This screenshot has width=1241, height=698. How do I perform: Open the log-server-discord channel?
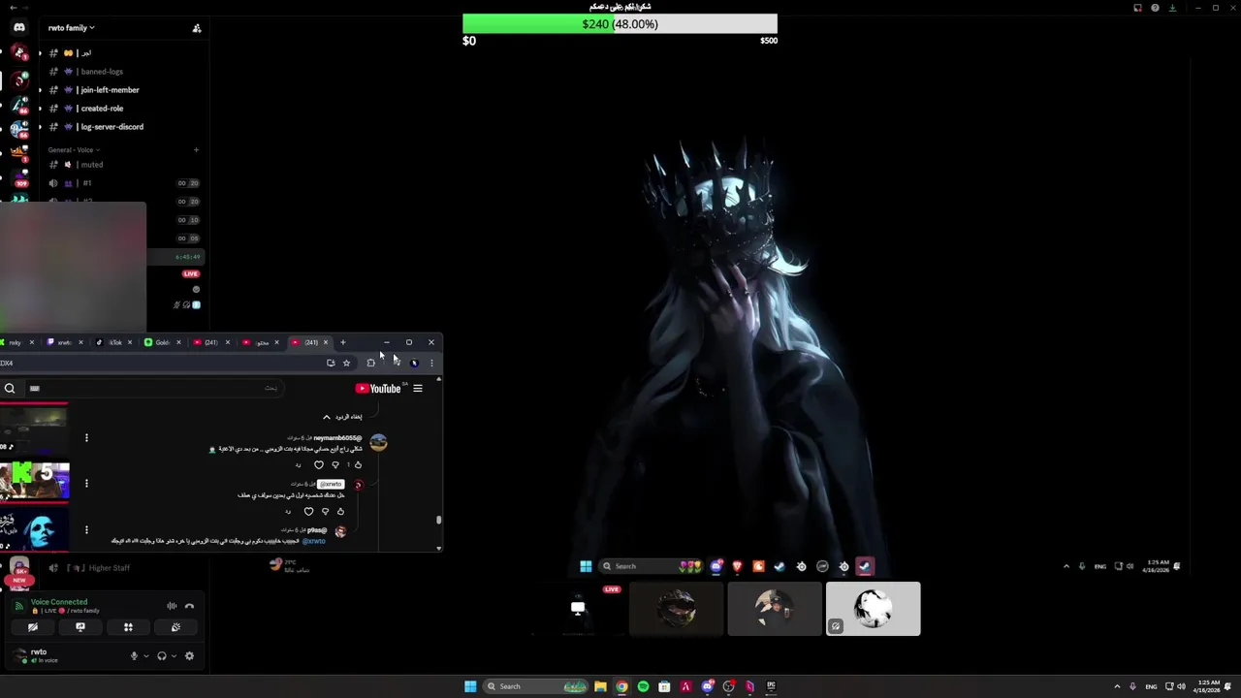click(111, 127)
